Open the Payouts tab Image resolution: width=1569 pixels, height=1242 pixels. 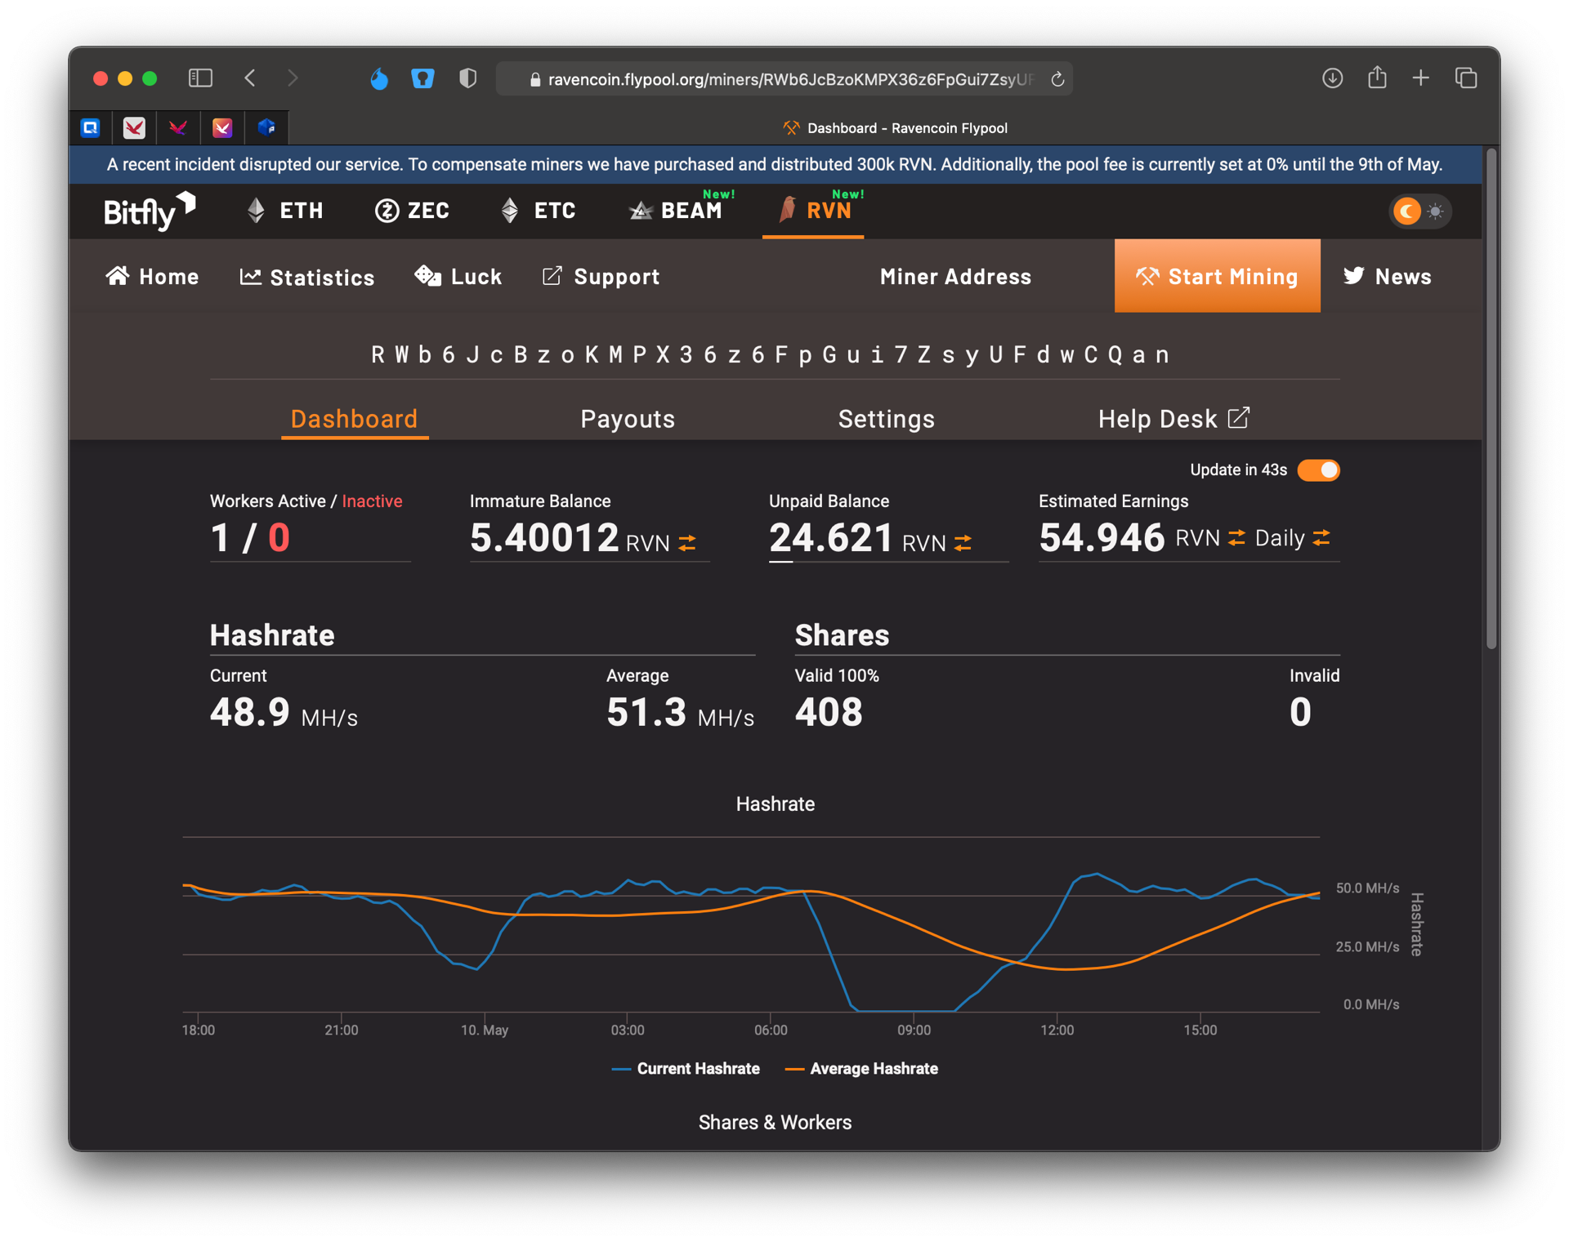coord(628,419)
